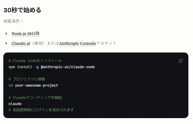Click the 初回使用時にログインを求められます comment
193x124 pixels.
tap(41, 110)
